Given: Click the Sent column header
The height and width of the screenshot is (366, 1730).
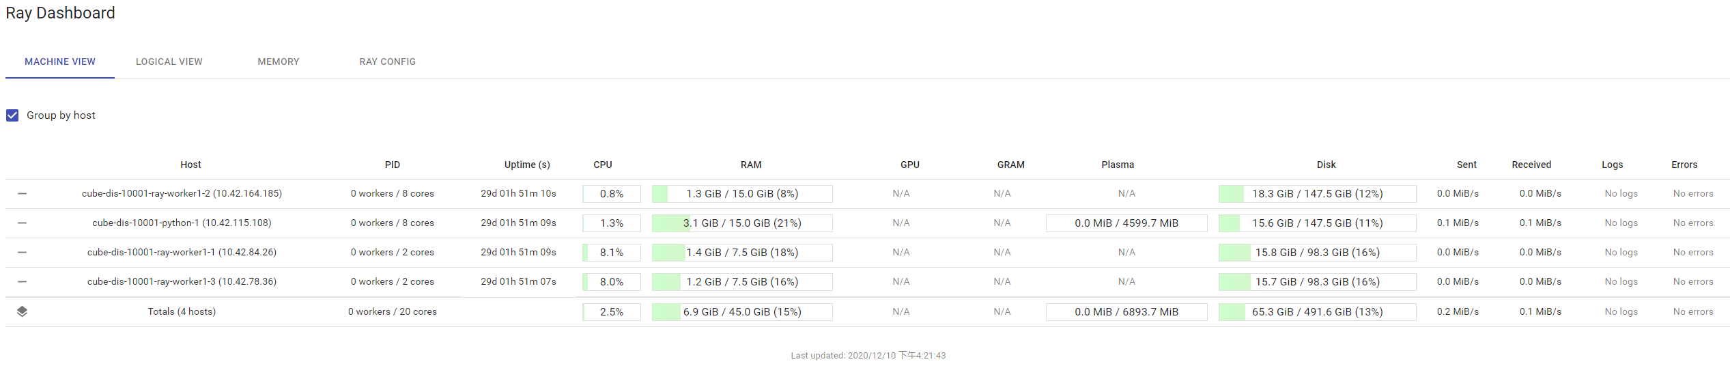Looking at the screenshot, I should 1466,165.
